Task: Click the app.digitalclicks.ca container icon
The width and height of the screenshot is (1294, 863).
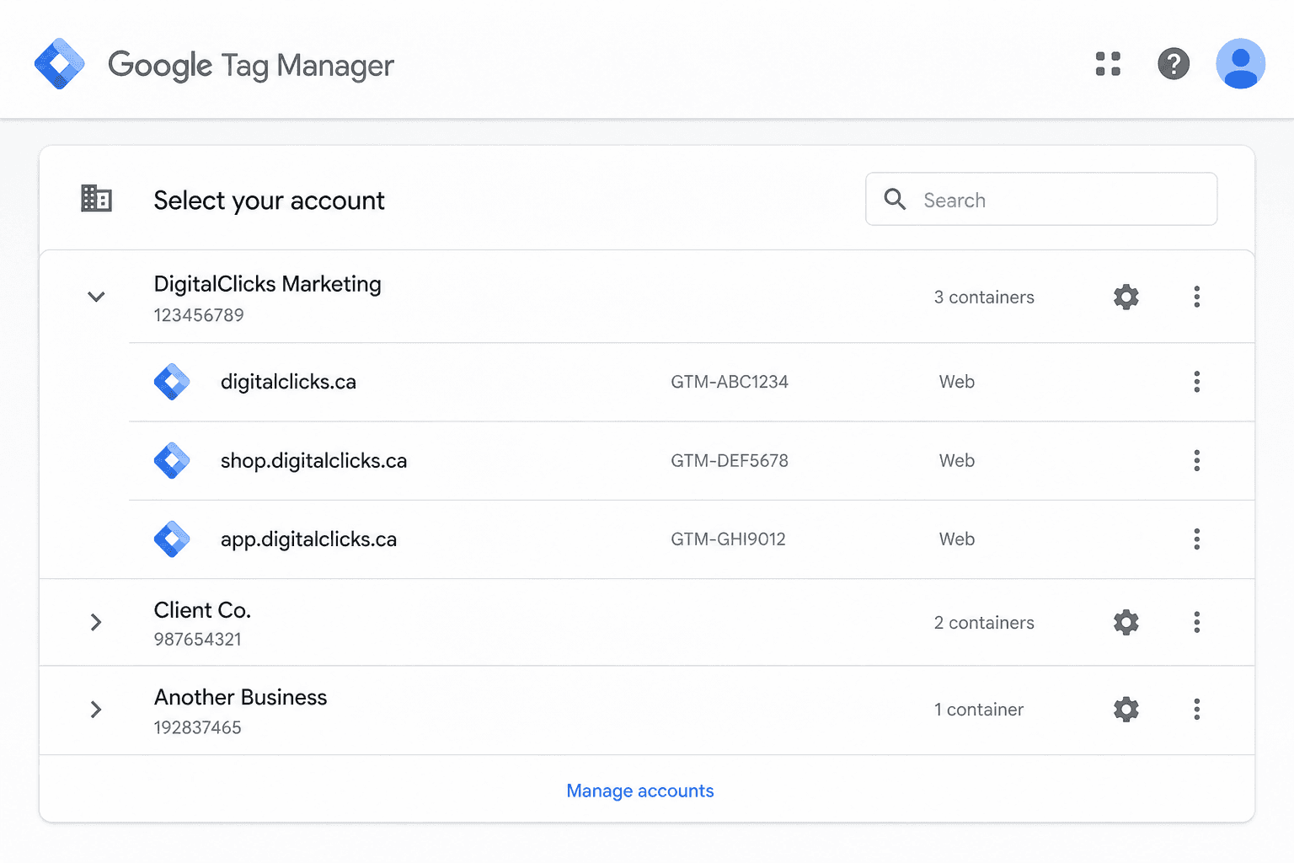Action: coord(172,539)
